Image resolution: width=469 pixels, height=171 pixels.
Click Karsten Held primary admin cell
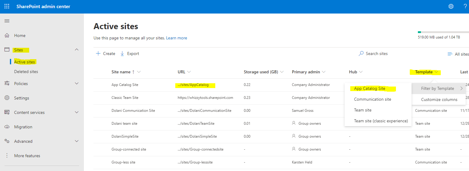click(x=302, y=162)
